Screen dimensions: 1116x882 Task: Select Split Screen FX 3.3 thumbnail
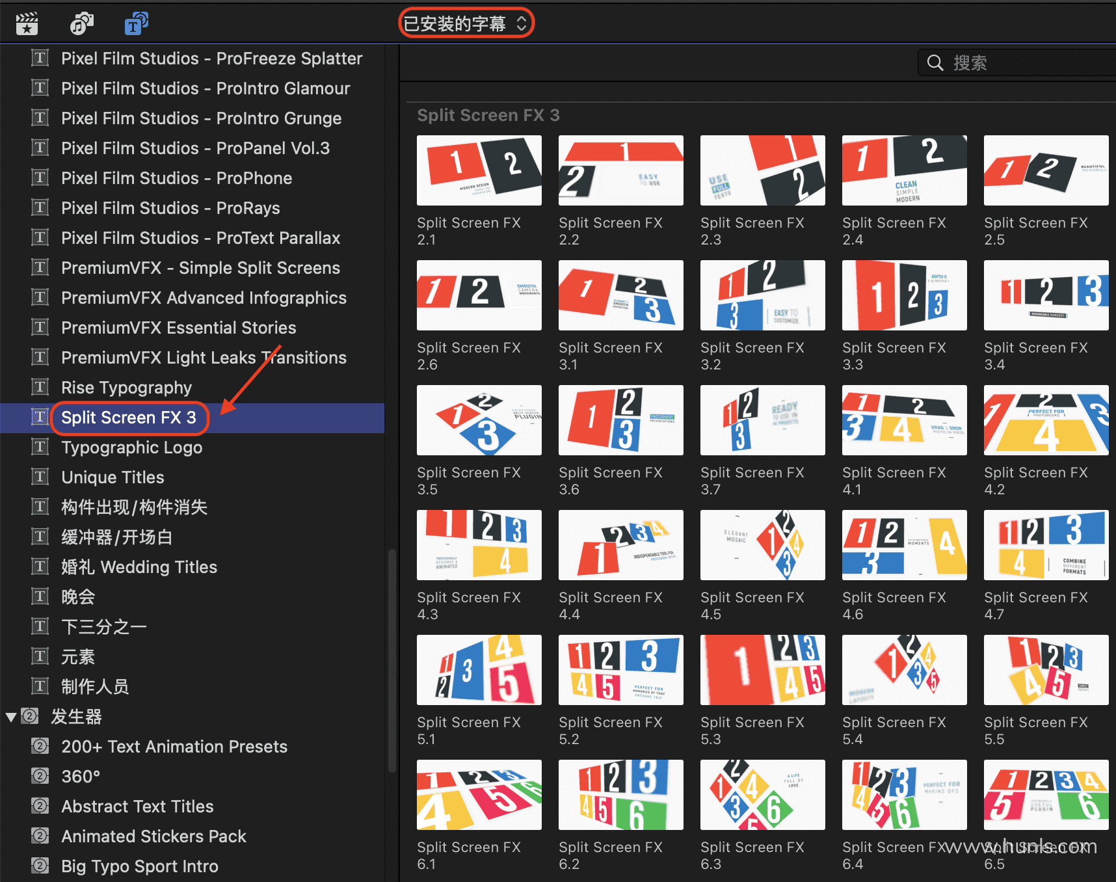point(905,295)
